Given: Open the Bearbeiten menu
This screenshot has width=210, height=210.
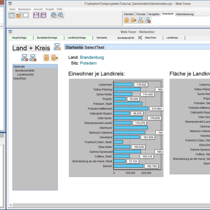Looking at the screenshot, I should click(x=25, y=9).
